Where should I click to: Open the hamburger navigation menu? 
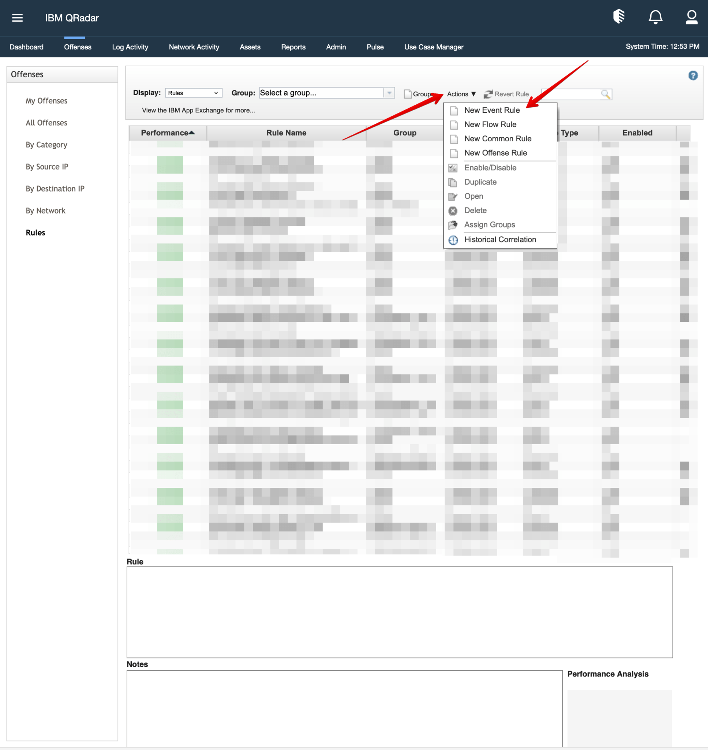(x=17, y=18)
